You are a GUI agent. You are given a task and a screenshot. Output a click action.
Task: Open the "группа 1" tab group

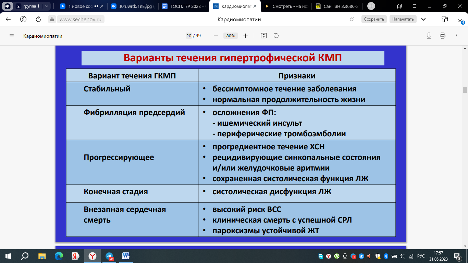click(x=28, y=6)
